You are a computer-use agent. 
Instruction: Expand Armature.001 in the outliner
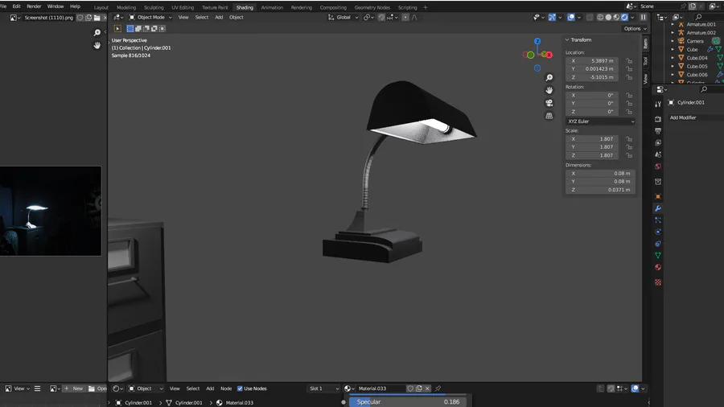click(673, 24)
